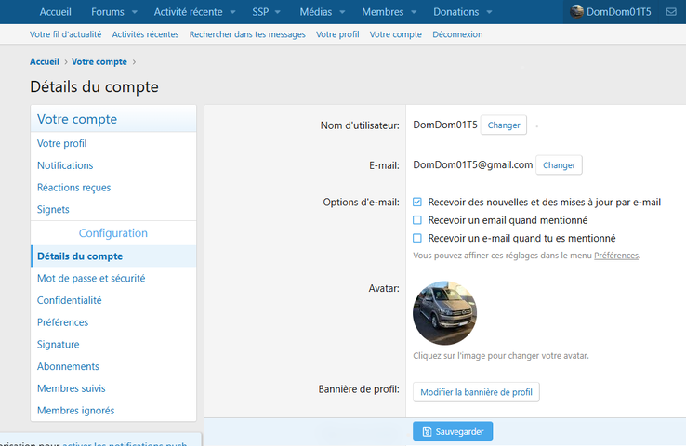
Task: Click the floppy disk Sauvegarder icon
Action: click(x=427, y=432)
